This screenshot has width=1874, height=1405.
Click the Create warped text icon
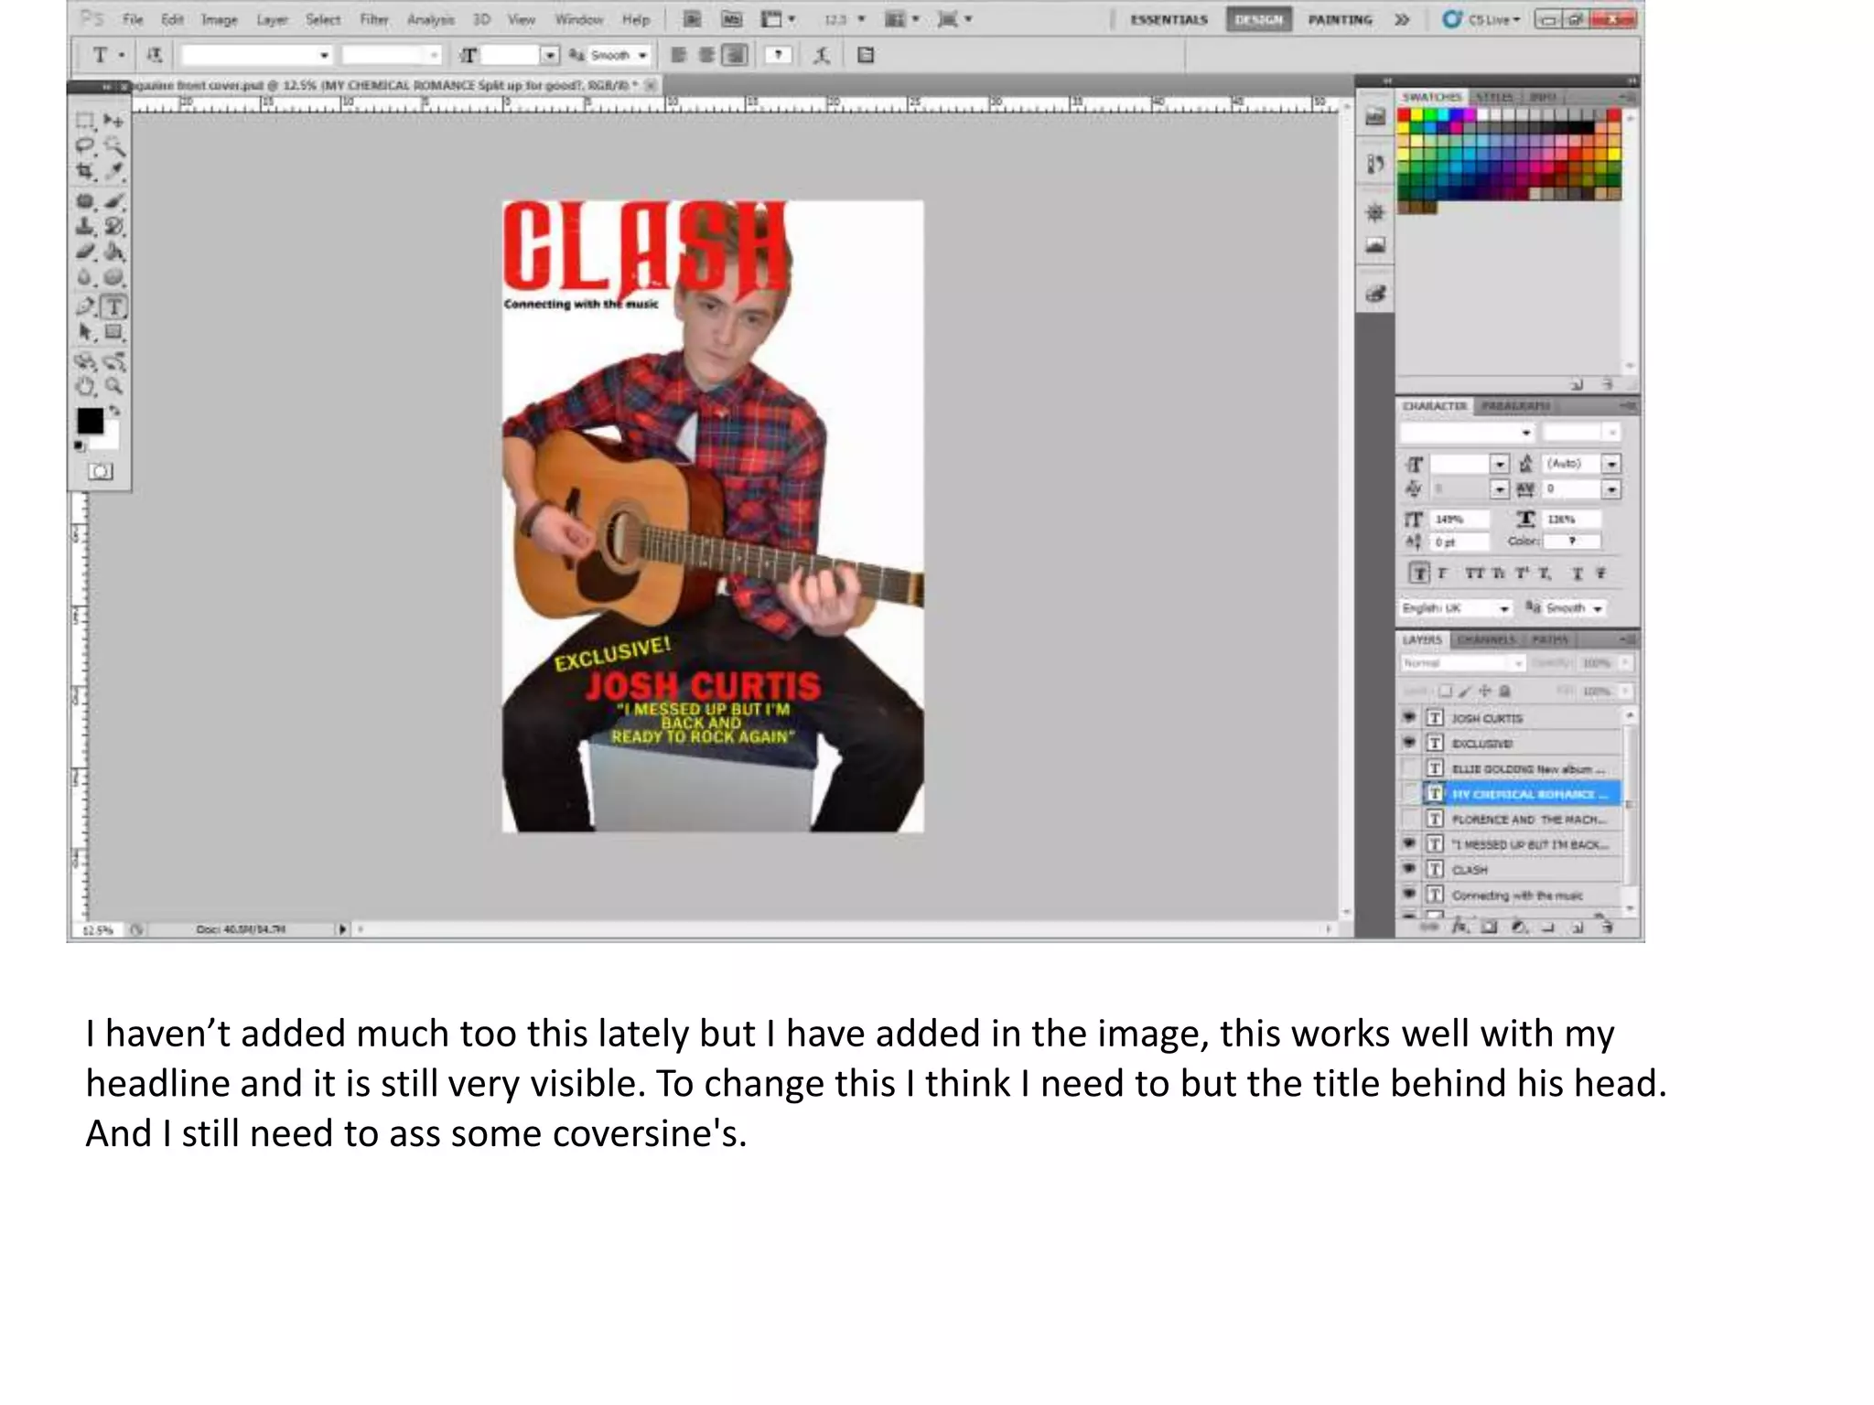point(822,56)
